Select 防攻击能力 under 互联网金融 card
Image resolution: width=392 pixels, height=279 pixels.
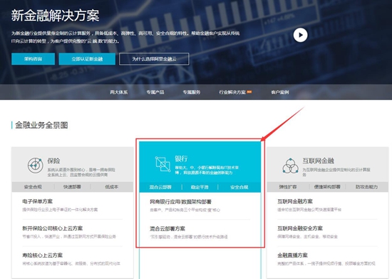366,187
